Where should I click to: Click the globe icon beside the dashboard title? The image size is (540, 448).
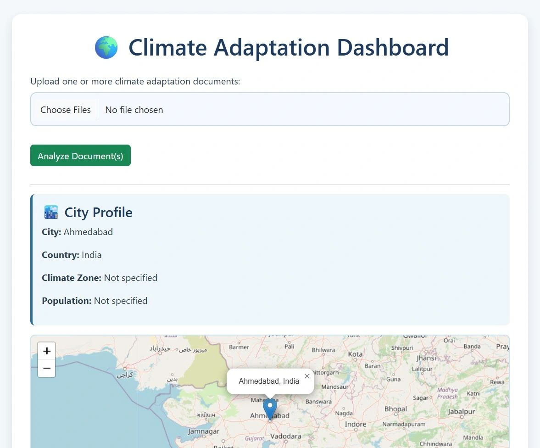(106, 48)
